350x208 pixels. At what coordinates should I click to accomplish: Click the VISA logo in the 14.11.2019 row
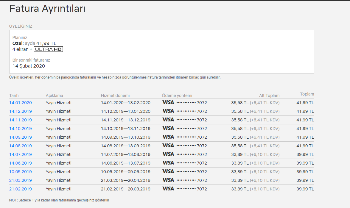[x=168, y=120]
